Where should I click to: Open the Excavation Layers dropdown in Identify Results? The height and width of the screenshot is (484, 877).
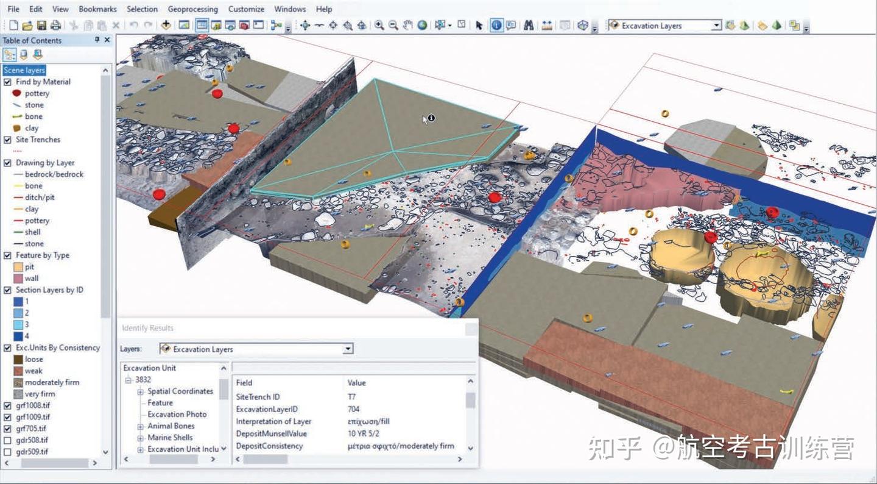[347, 349]
